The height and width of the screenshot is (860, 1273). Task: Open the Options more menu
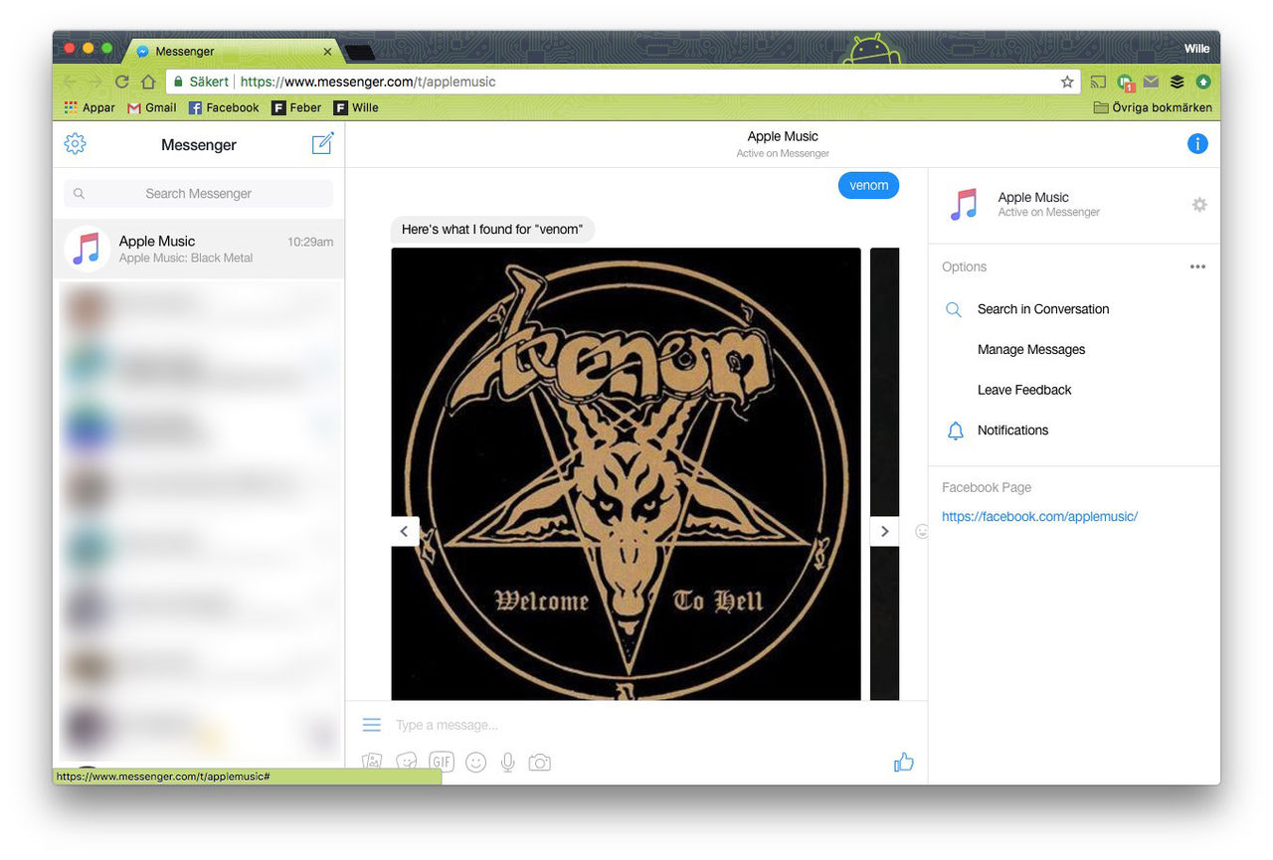coord(1197,266)
